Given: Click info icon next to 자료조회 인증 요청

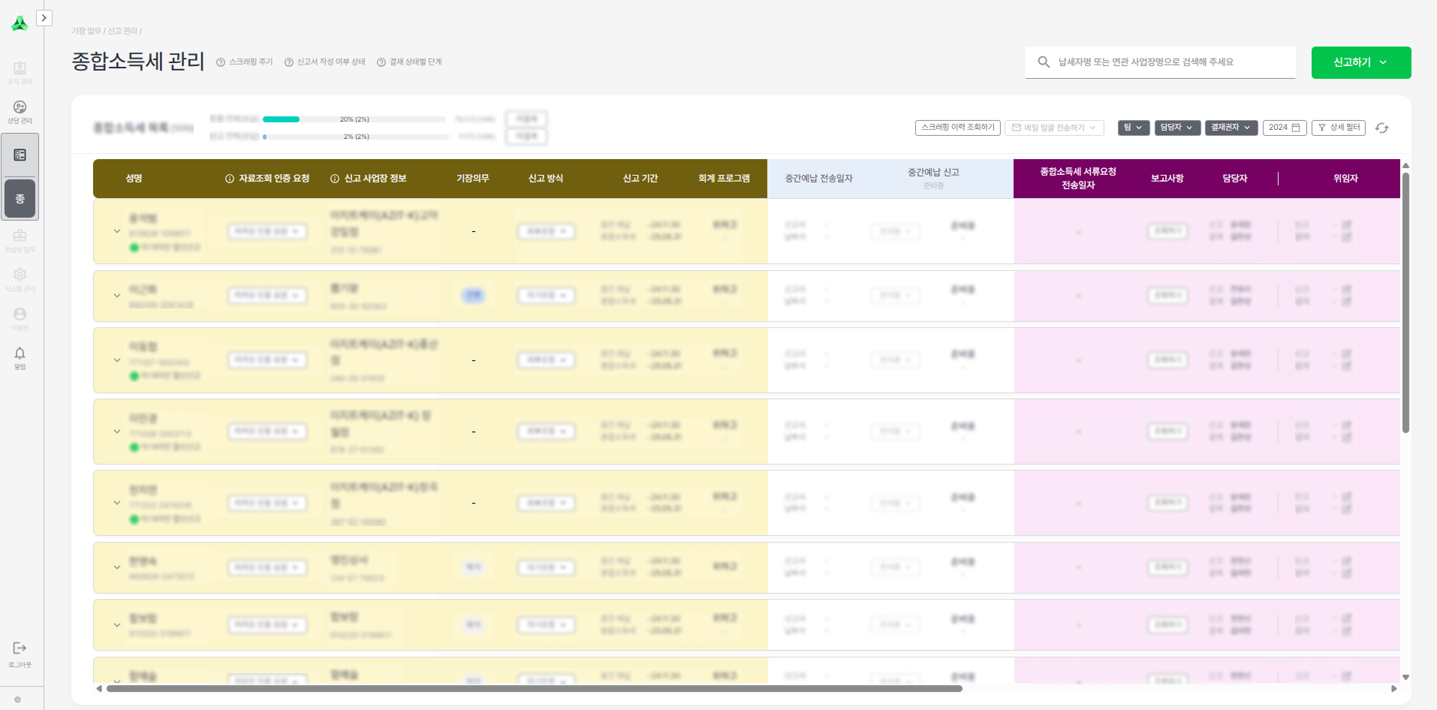Looking at the screenshot, I should coord(230,179).
